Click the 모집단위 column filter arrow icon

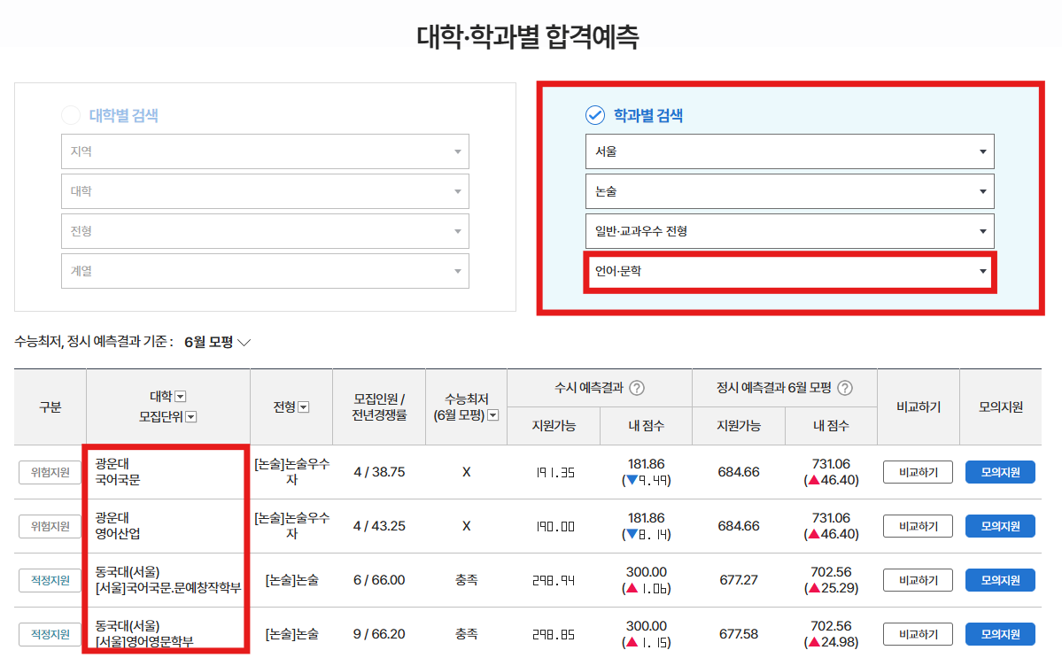pyautogui.click(x=191, y=417)
